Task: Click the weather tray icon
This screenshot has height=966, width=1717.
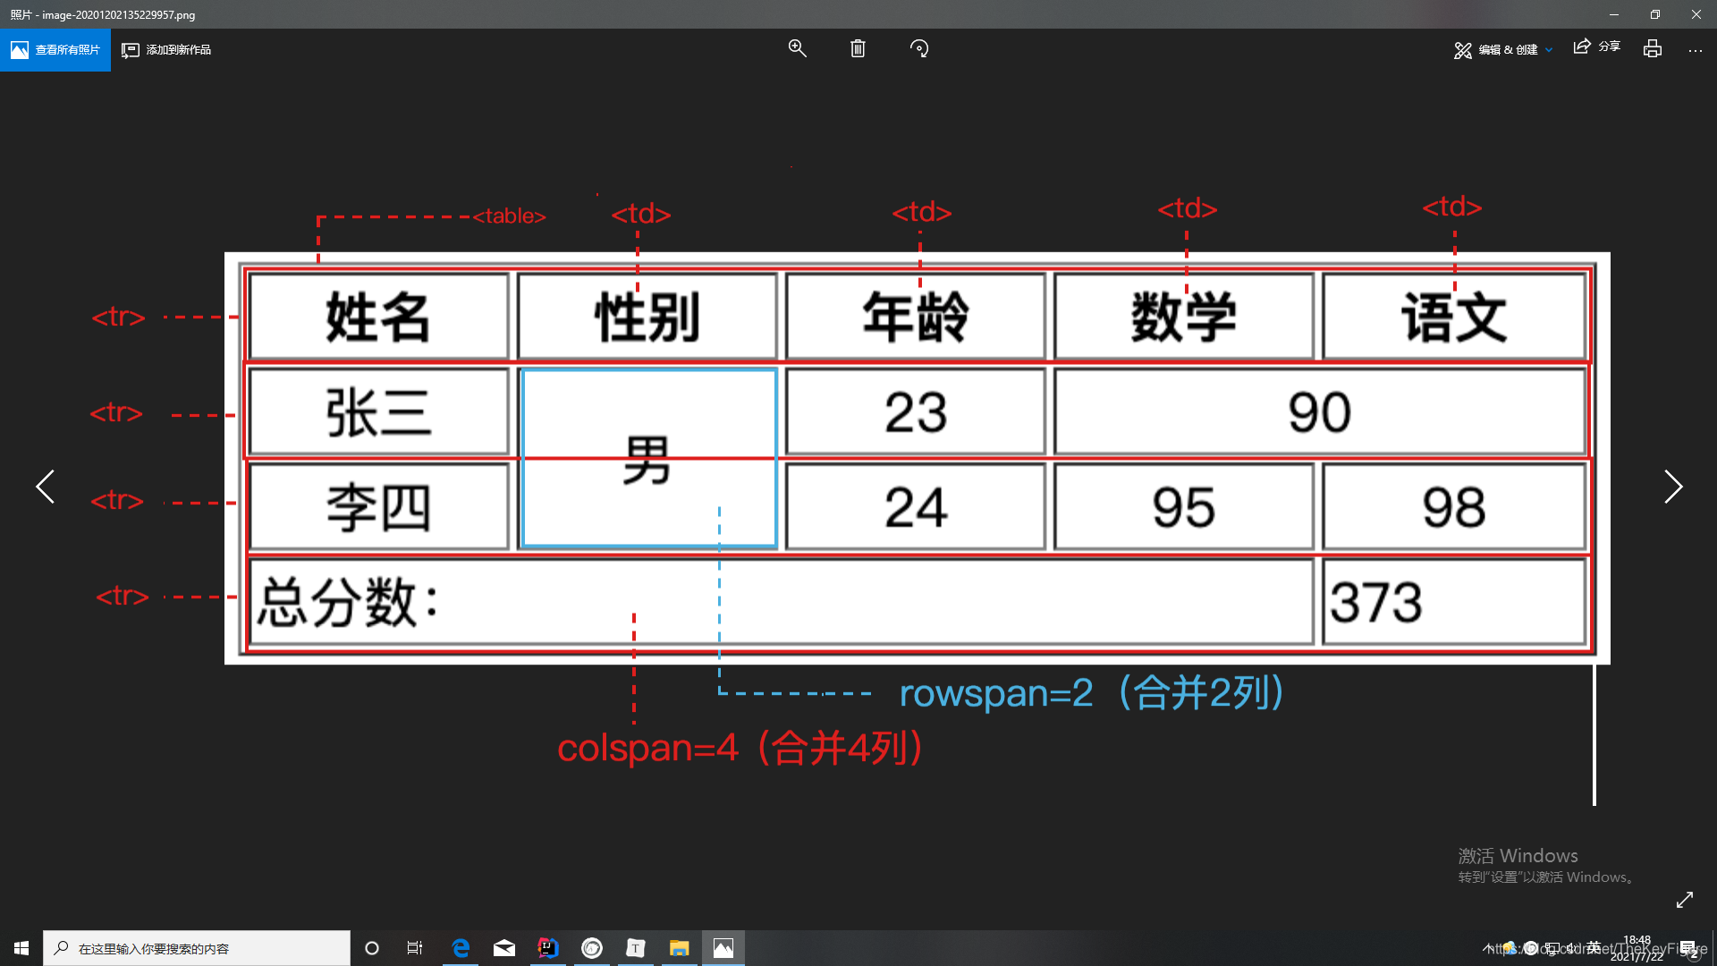Action: pos(1510,948)
